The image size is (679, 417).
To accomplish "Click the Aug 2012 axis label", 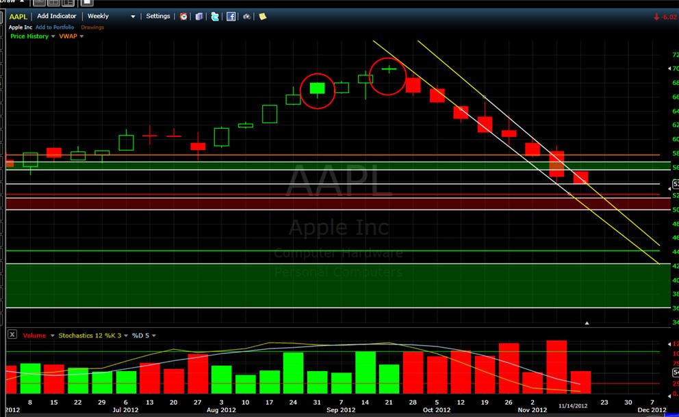I will (221, 409).
